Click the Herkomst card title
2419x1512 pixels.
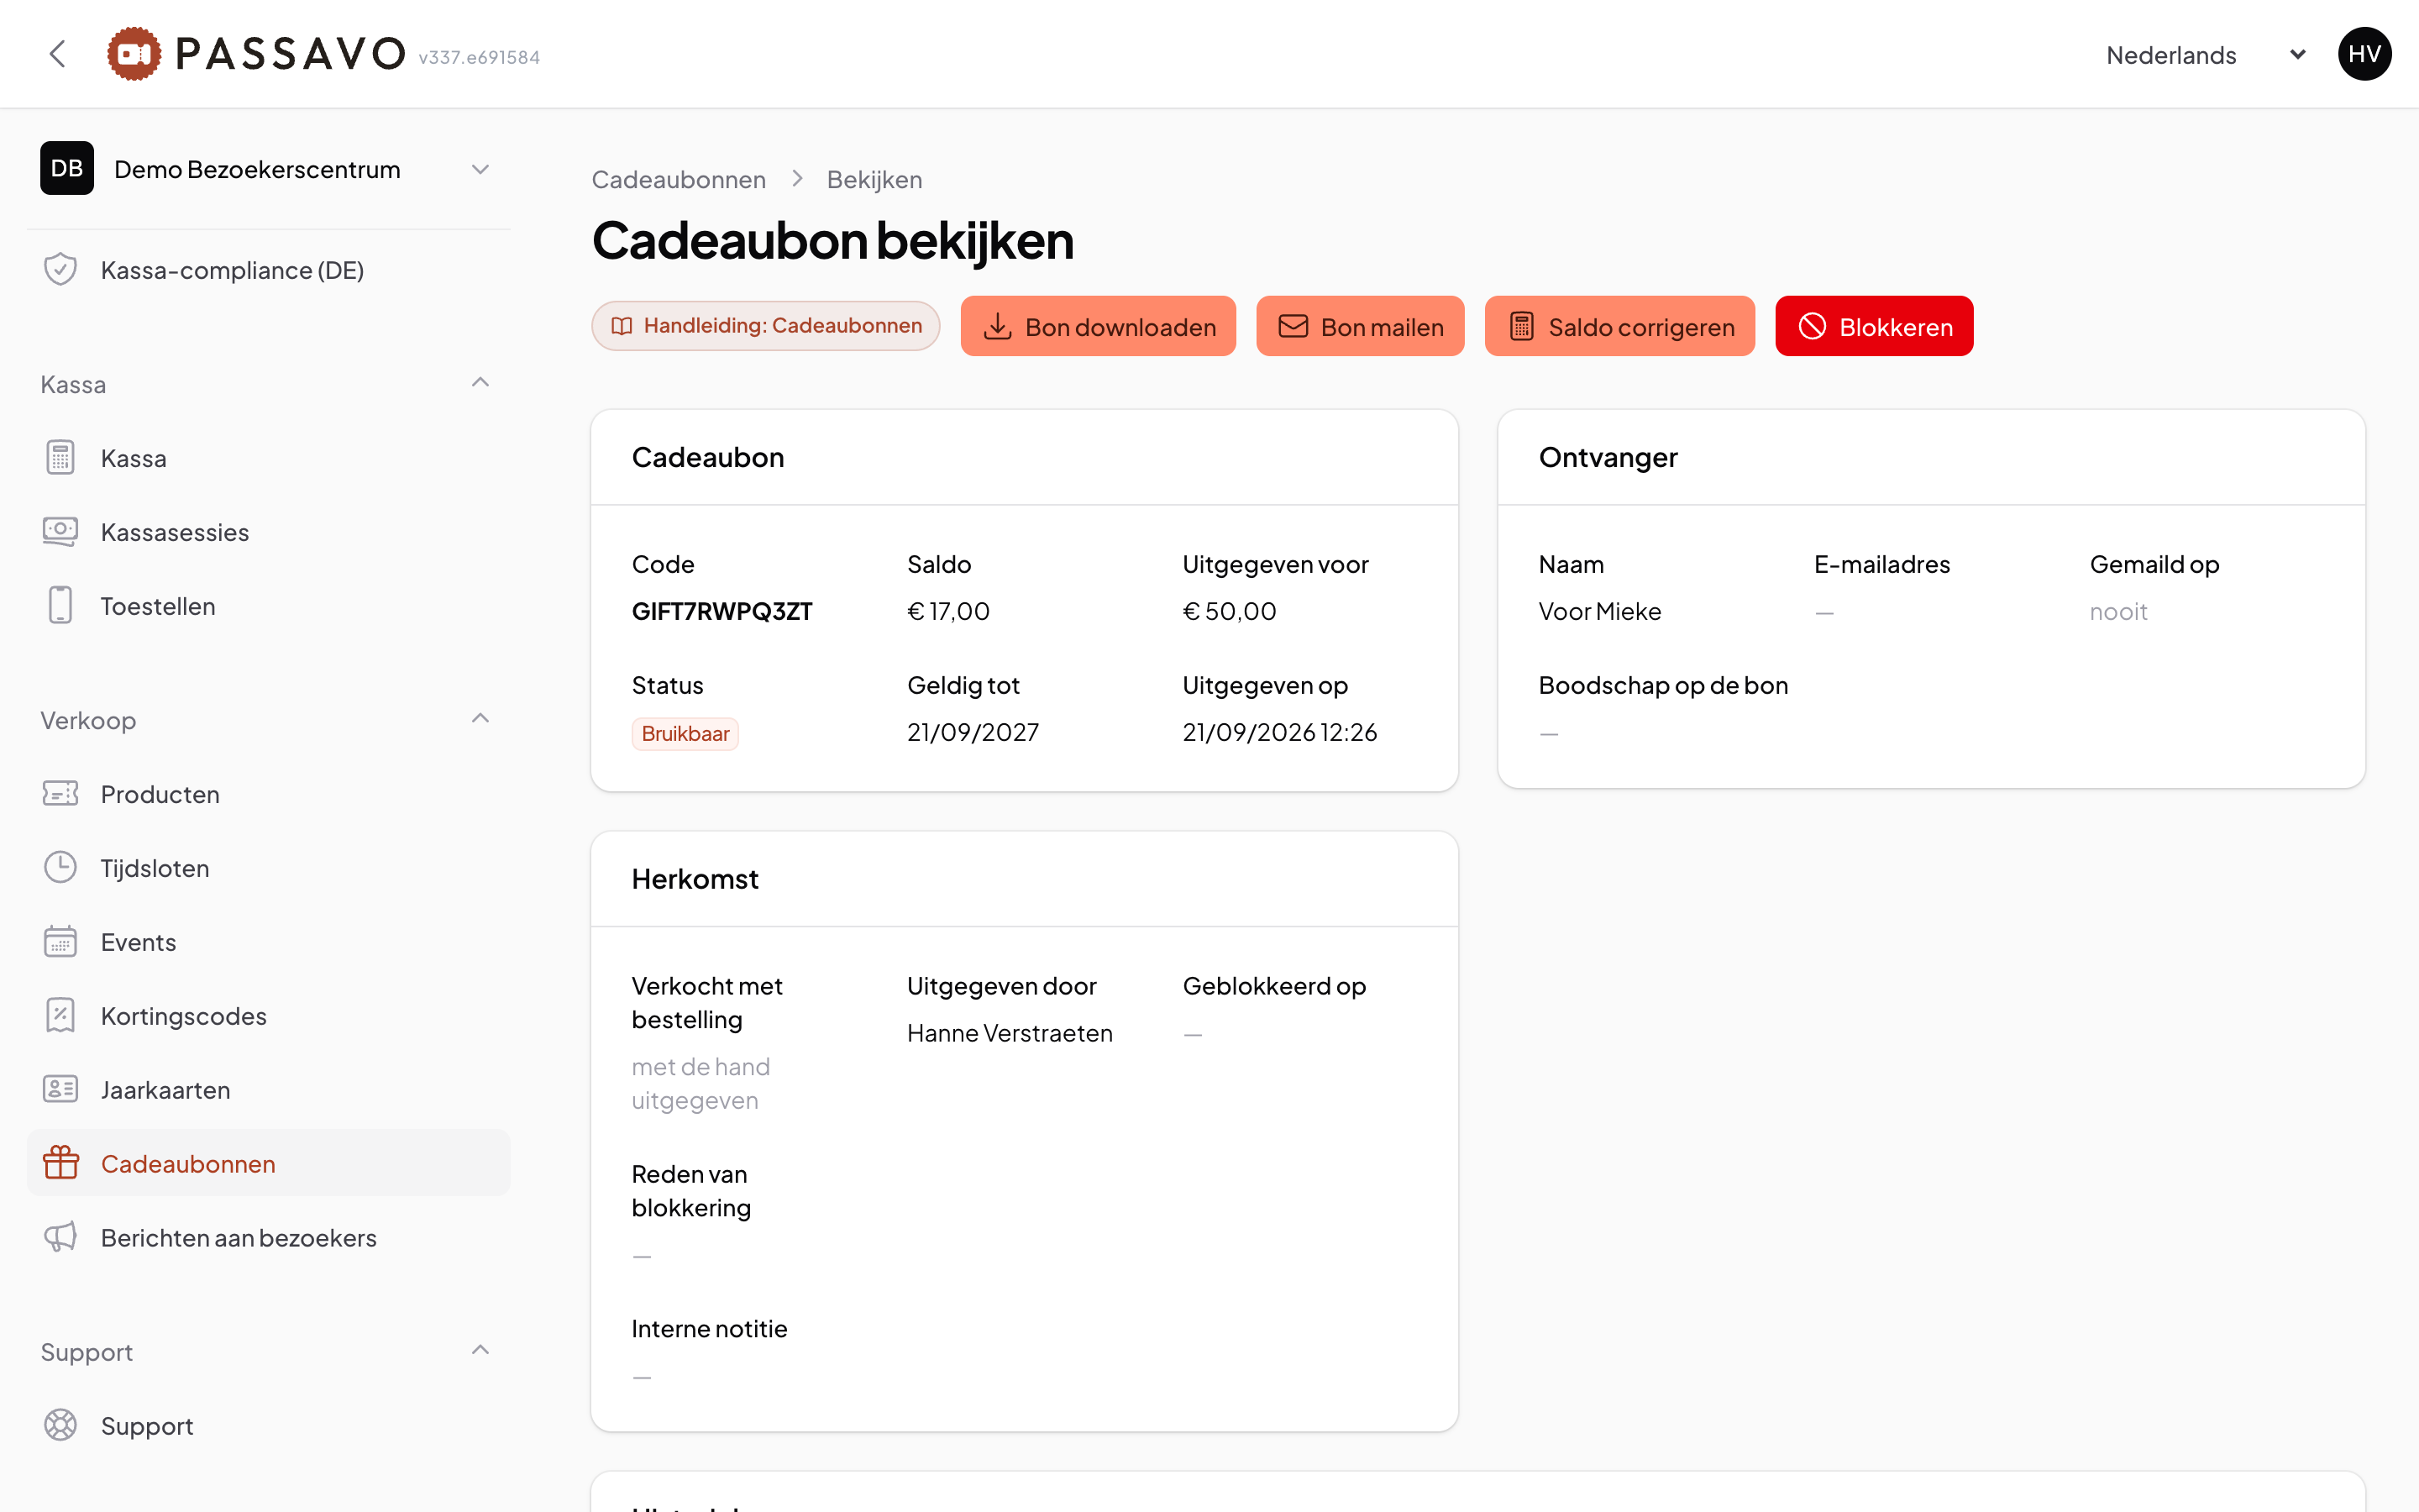pyautogui.click(x=695, y=879)
